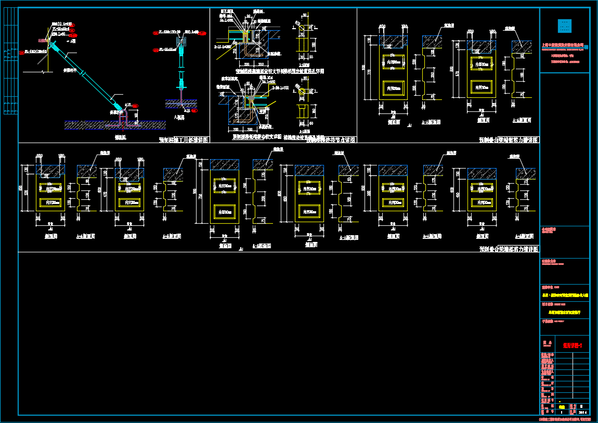Select the 'A视图' view label
598x423 pixels.
pos(179,118)
